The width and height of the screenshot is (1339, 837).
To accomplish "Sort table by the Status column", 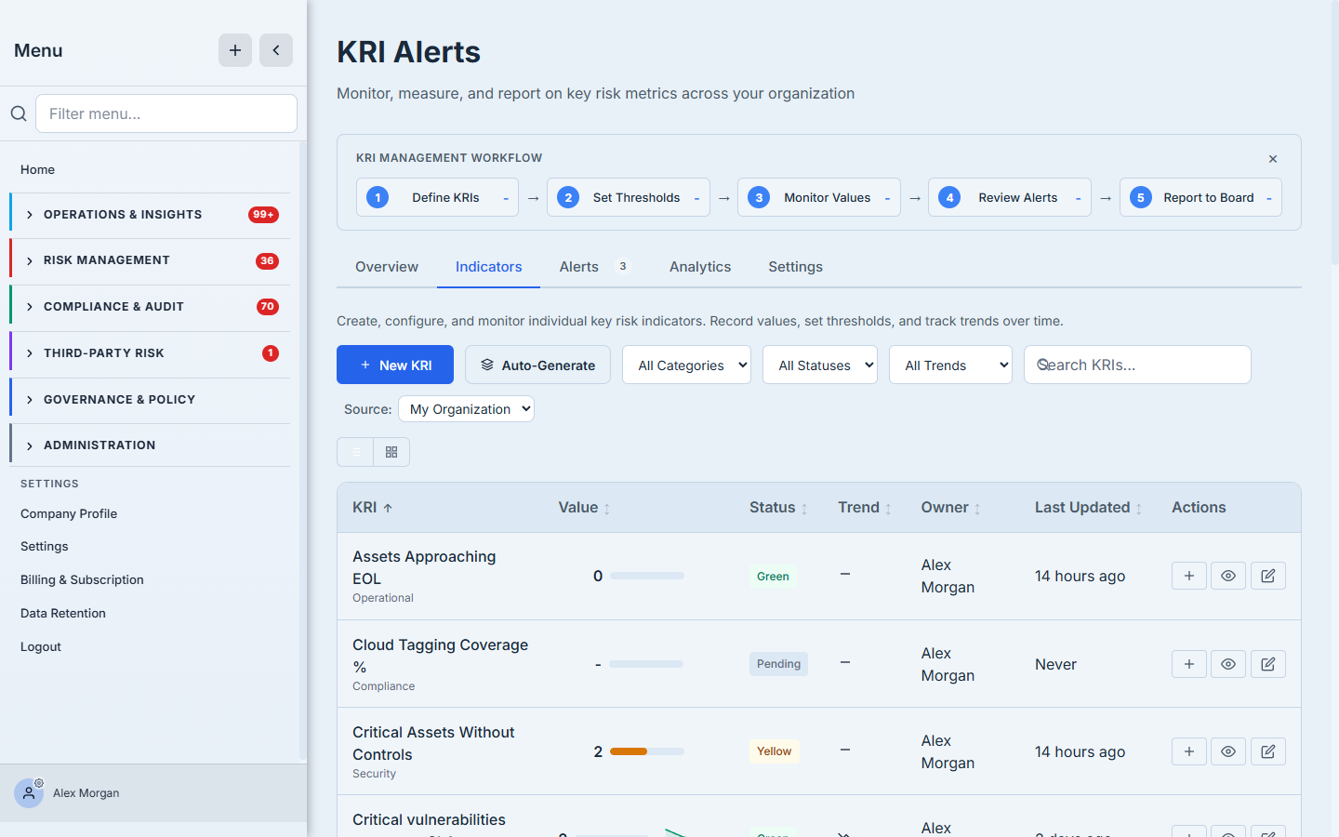I will [x=778, y=508].
